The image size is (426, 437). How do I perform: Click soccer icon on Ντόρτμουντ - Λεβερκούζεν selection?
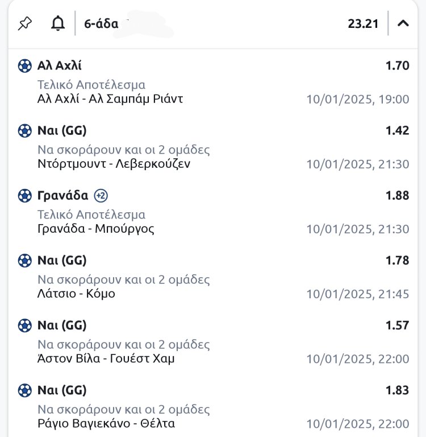pyautogui.click(x=25, y=131)
